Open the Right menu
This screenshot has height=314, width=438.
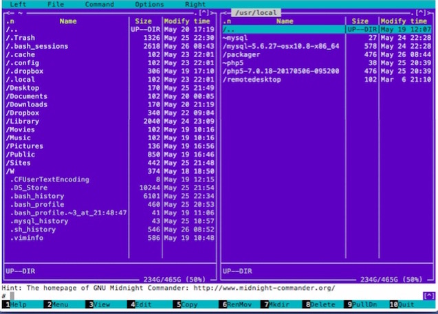tap(195, 4)
